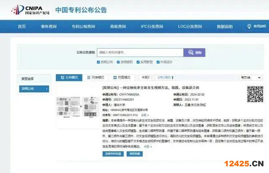
Task: Open 使用说明 help with the lightbulb icon
Action: tap(254, 26)
